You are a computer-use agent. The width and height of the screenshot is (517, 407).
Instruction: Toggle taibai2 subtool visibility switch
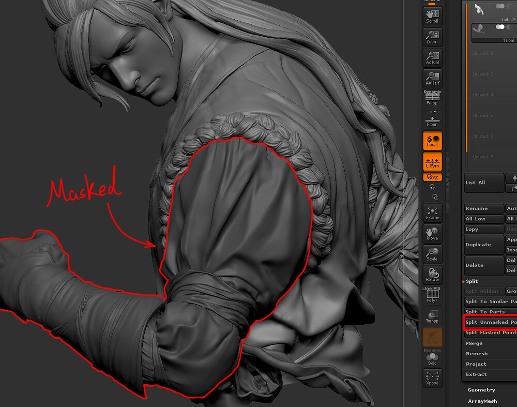500,6
